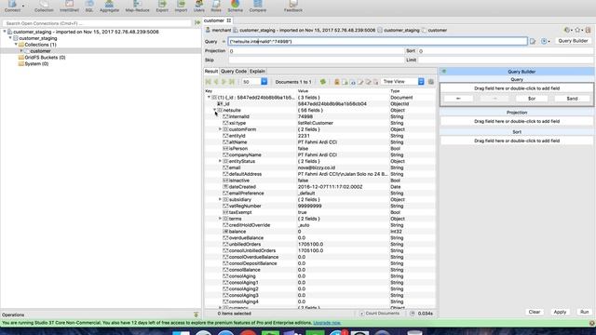Expand the customForm field

tap(220, 129)
